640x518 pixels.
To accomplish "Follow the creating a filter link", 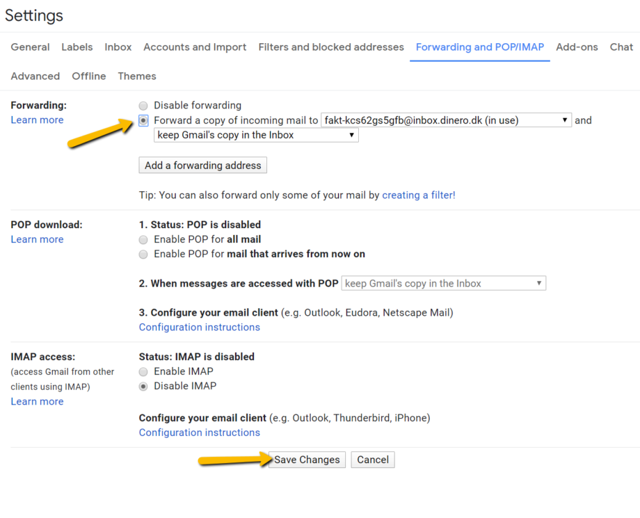I will 418,195.
